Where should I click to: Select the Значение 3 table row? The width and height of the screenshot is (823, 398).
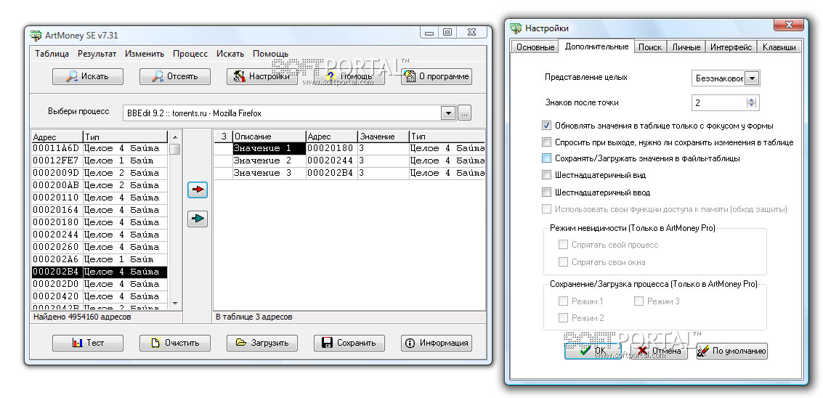(x=349, y=173)
